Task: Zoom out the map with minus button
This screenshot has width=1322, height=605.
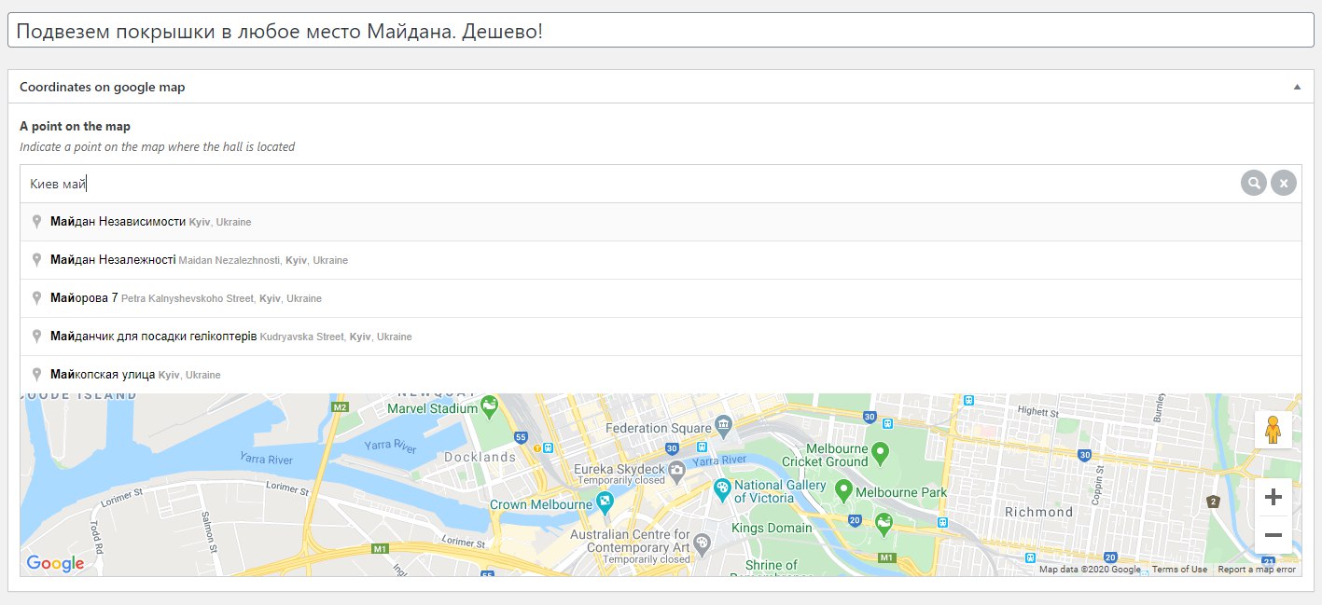Action: coord(1273,535)
